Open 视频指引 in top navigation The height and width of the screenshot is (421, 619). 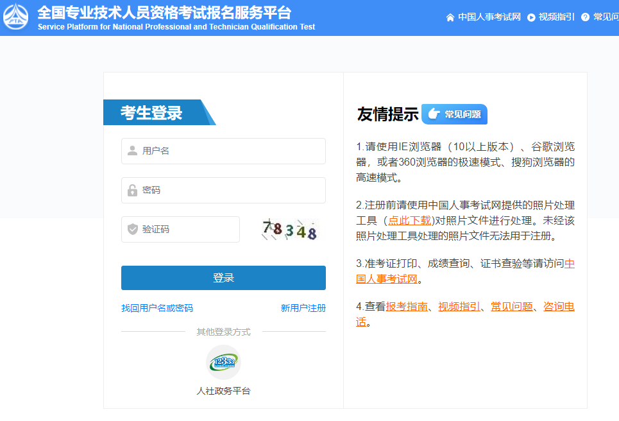556,17
